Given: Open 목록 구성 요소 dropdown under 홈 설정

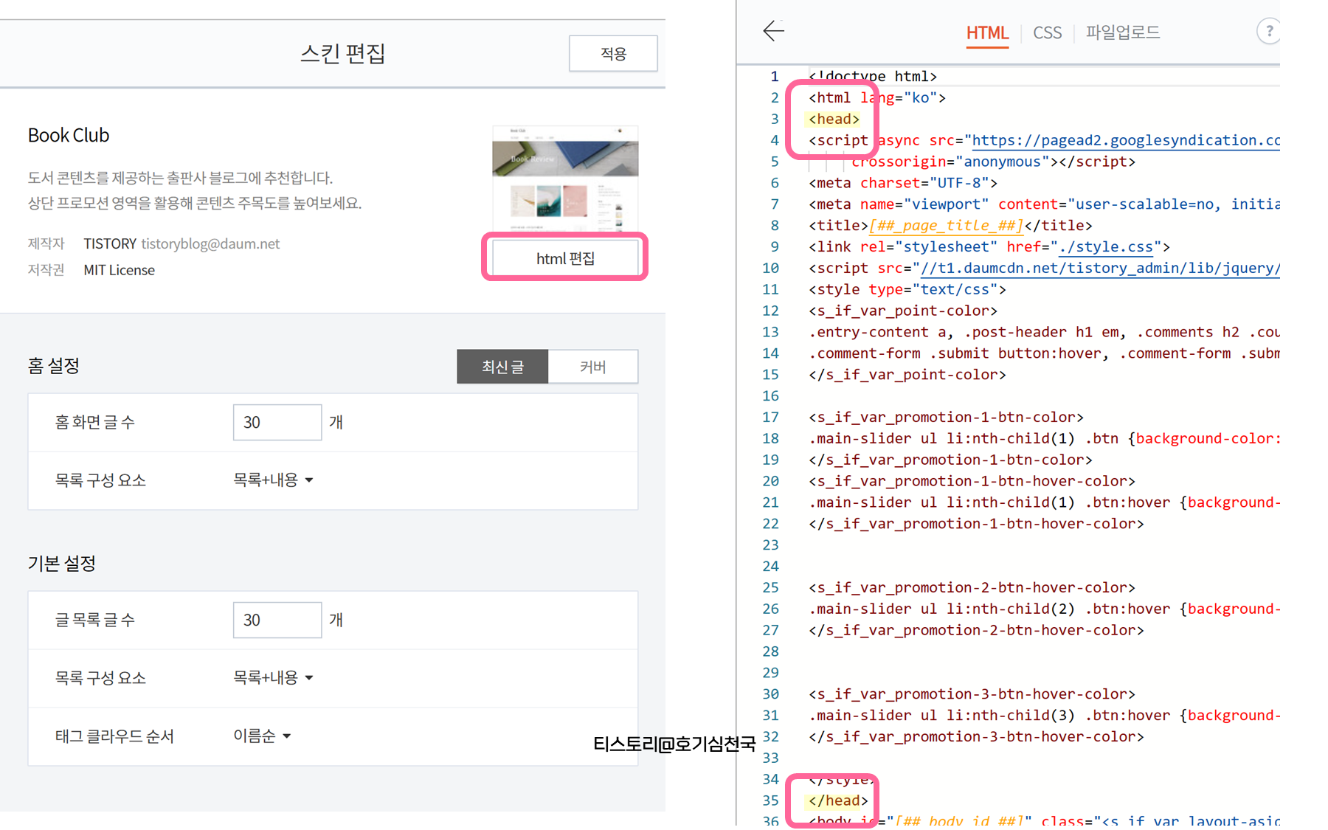Looking at the screenshot, I should [x=273, y=480].
